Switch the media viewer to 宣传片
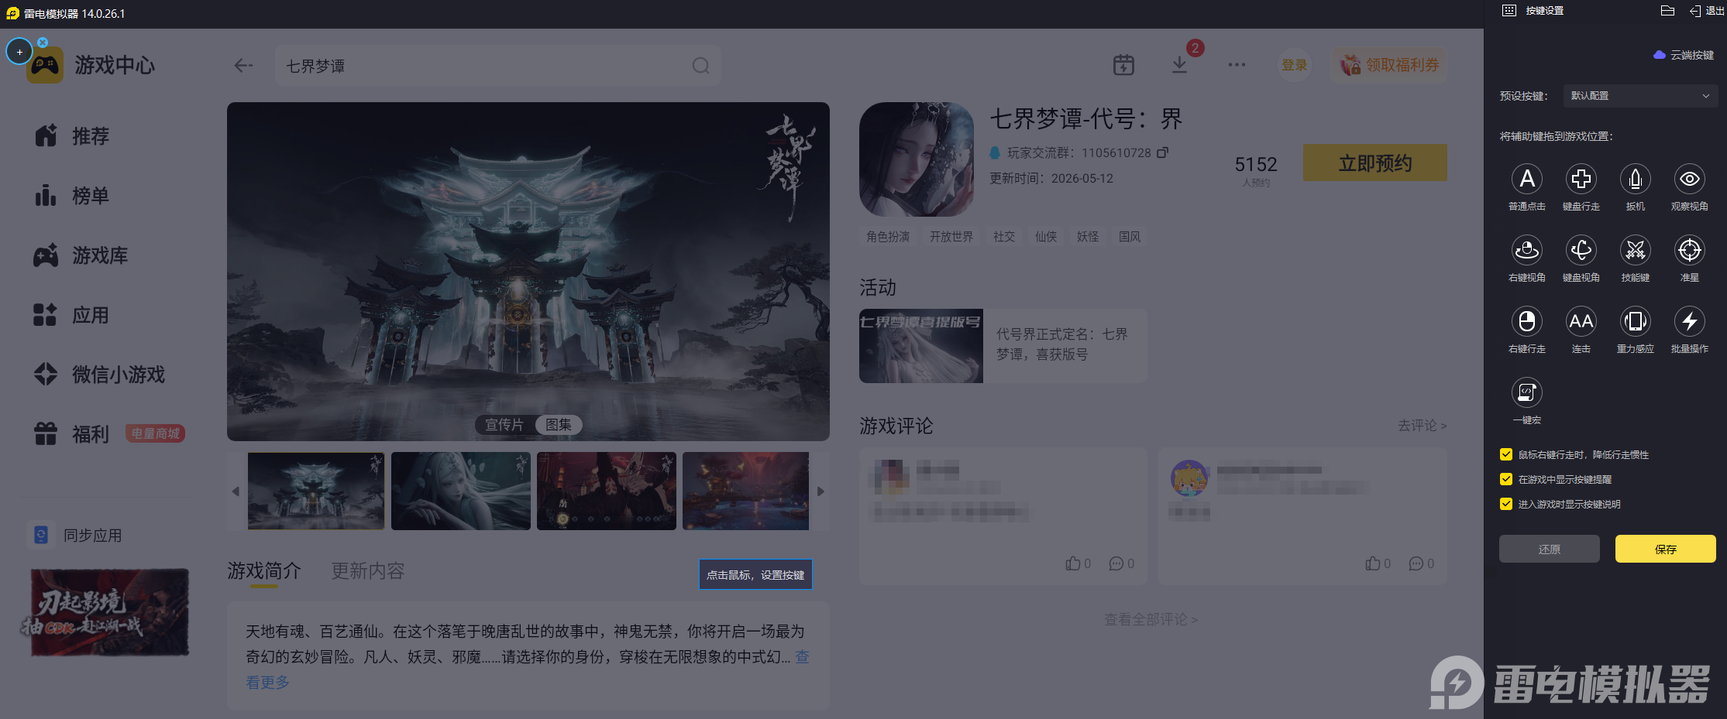1727x719 pixels. pyautogui.click(x=504, y=425)
